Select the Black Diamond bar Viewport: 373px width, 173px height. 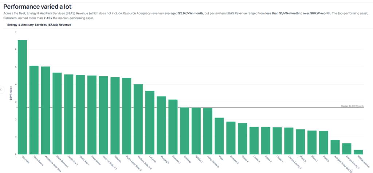(57, 114)
